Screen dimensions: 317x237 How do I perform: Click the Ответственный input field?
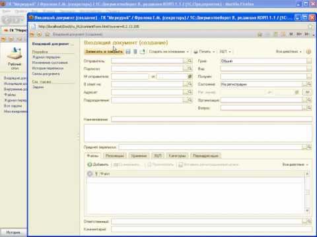point(207,221)
